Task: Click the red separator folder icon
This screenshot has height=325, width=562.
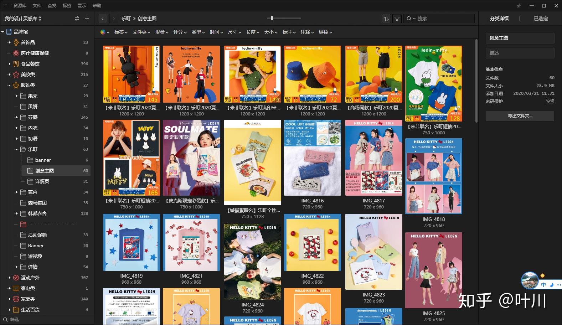Action: [x=23, y=224]
